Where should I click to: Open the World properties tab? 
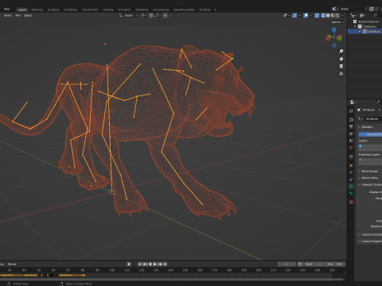coord(351,148)
